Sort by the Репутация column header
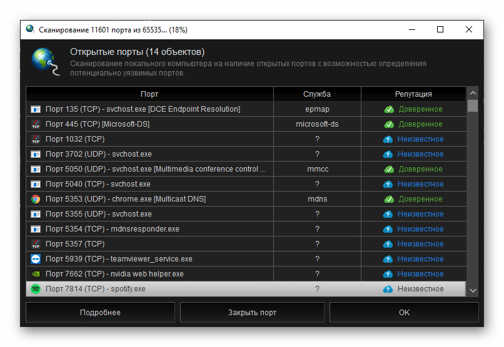The width and height of the screenshot is (504, 347). pos(413,94)
